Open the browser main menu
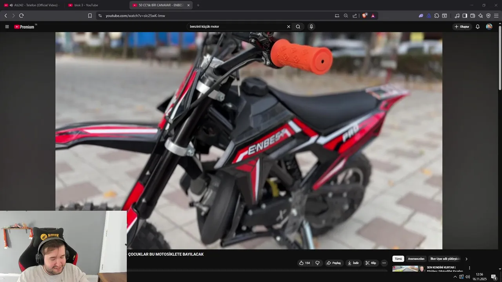Viewport: 502px width, 282px height. (496, 16)
